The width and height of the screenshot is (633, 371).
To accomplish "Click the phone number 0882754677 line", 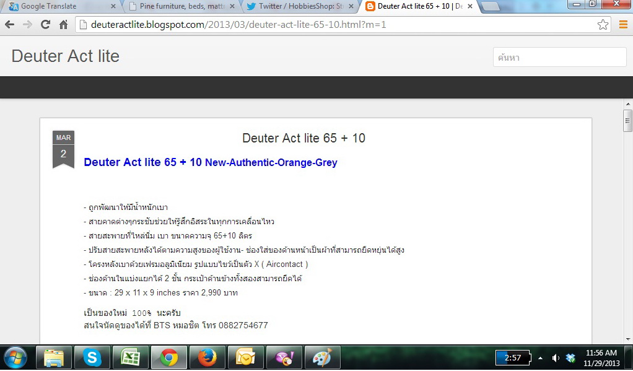I will point(176,325).
